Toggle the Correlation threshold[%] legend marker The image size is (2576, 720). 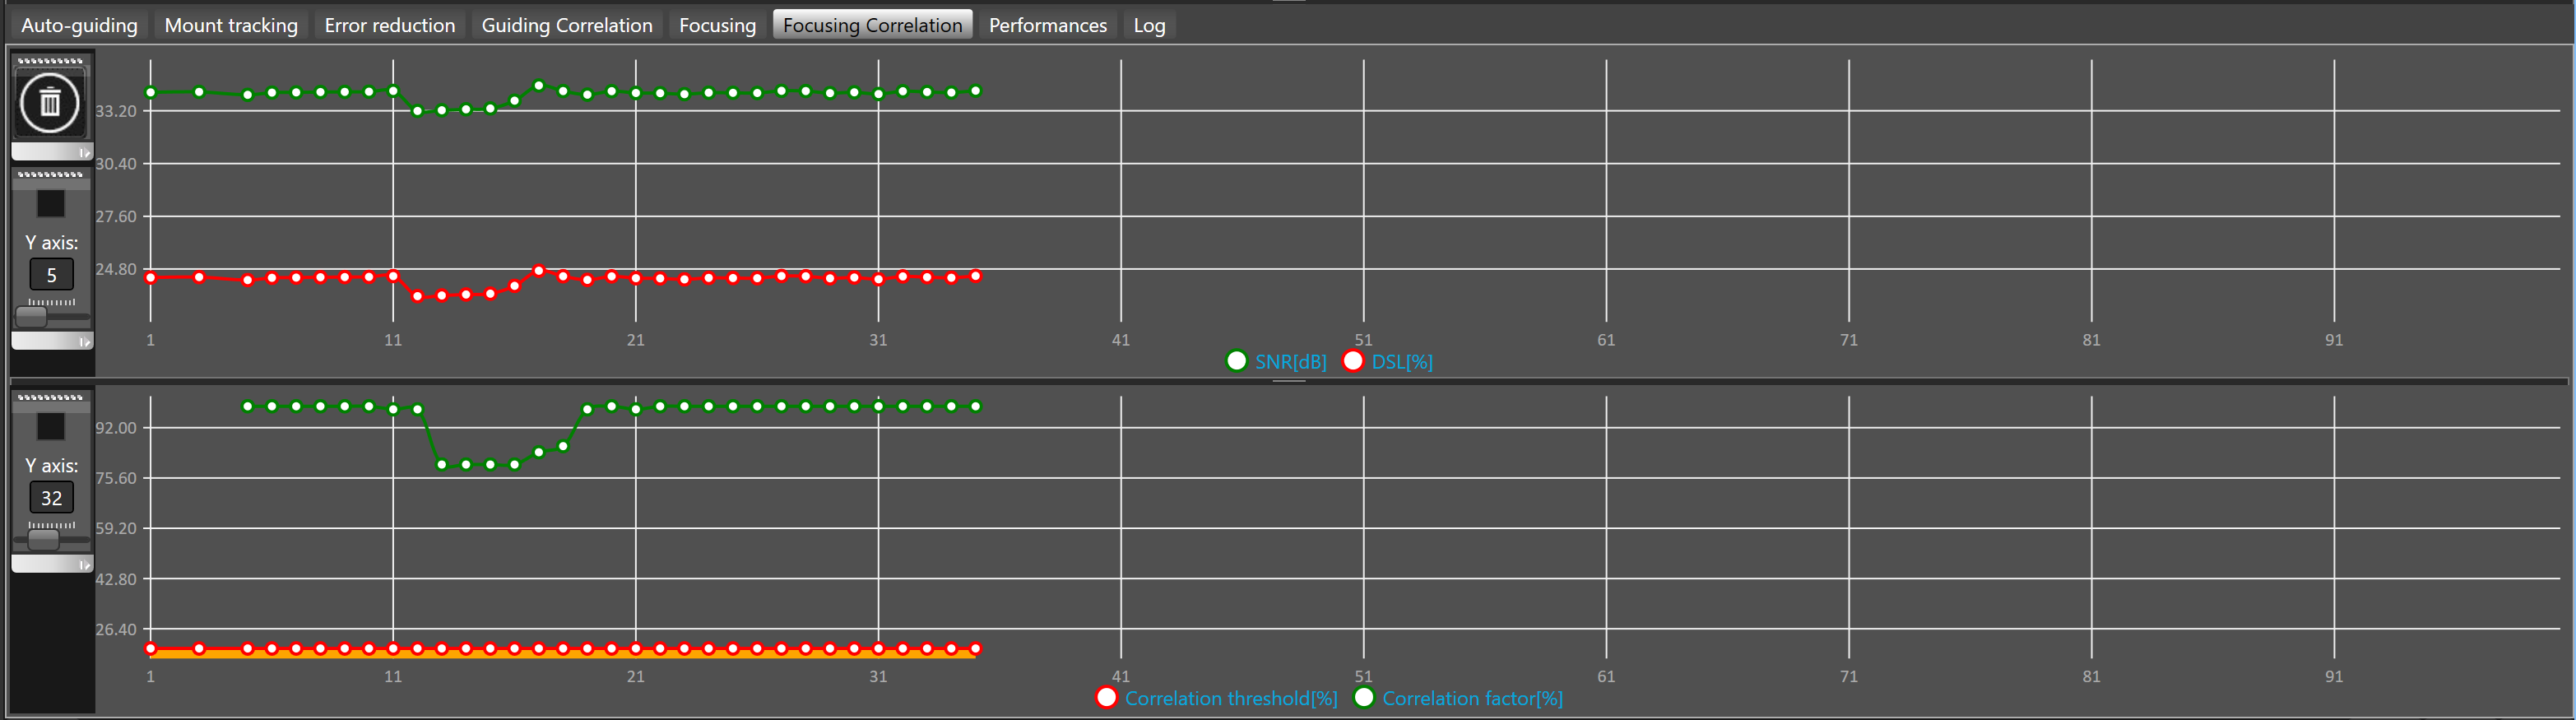coord(1106,698)
